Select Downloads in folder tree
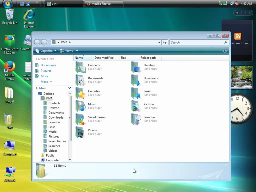This screenshot has height=192, width=256. coord(56,117)
